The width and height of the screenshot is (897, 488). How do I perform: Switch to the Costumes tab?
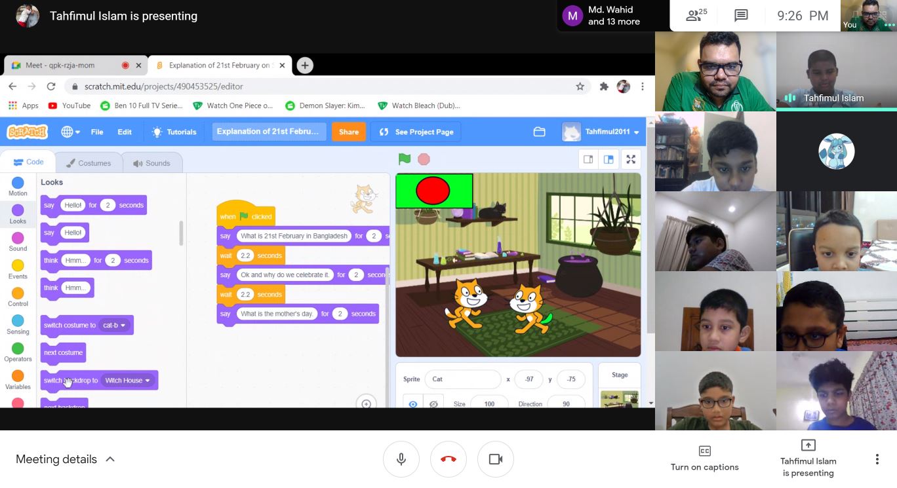click(89, 163)
